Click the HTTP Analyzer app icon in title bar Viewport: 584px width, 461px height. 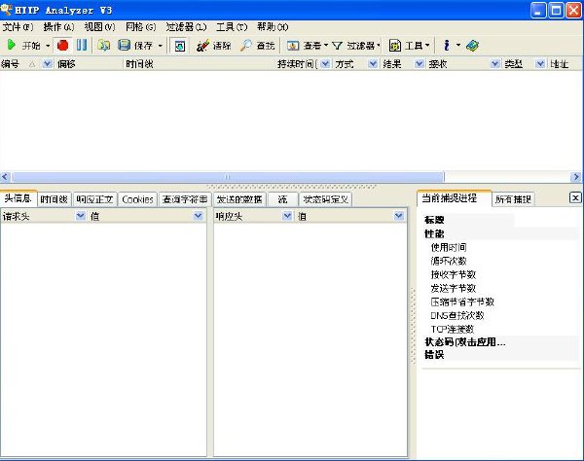[x=7, y=9]
